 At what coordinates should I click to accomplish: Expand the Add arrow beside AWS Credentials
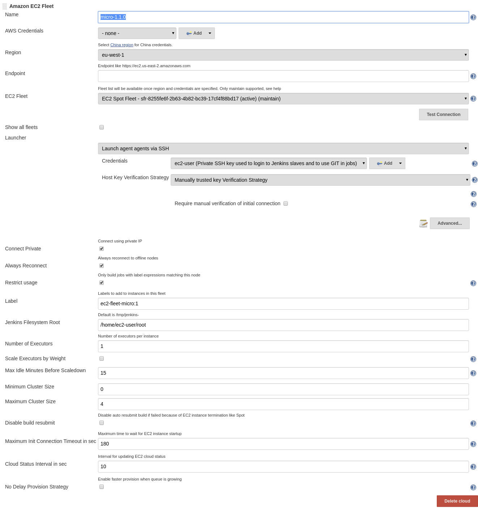point(210,33)
